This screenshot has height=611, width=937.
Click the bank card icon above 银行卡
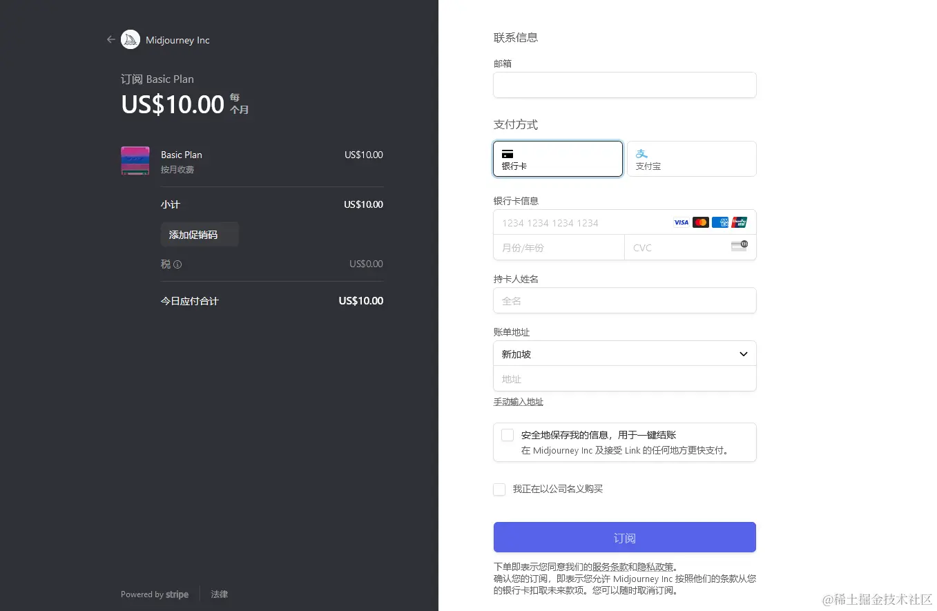pyautogui.click(x=508, y=154)
